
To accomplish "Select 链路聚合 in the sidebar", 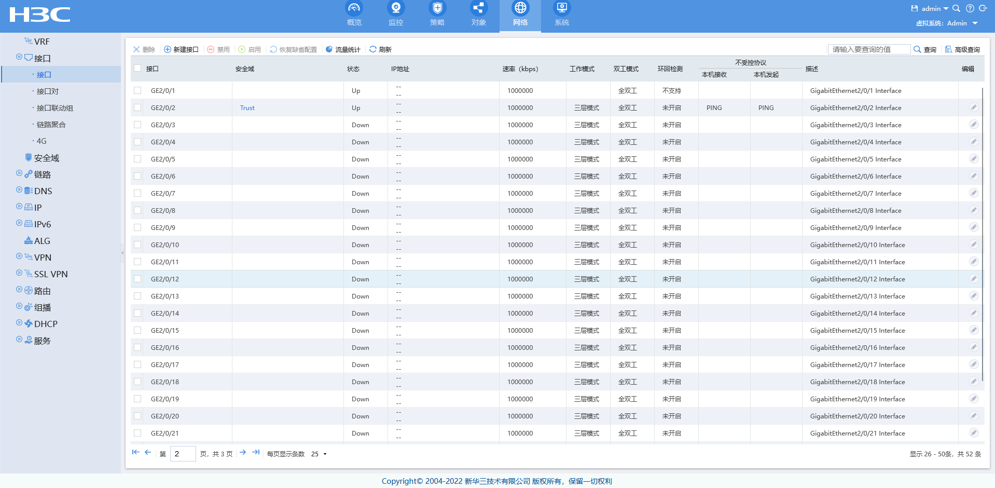I will (x=51, y=125).
